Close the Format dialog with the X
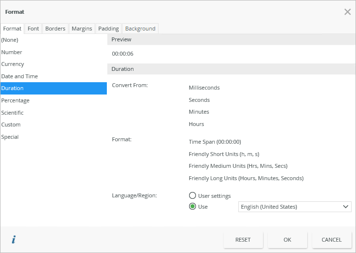356x253 pixels. (x=347, y=11)
